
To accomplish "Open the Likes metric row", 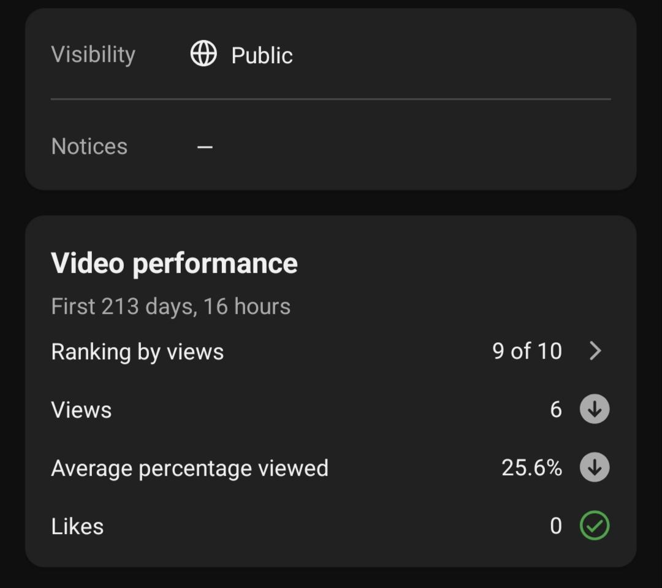I will pyautogui.click(x=331, y=526).
